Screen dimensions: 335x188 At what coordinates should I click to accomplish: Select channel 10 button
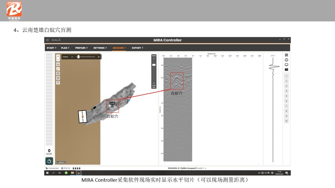click(286, 121)
